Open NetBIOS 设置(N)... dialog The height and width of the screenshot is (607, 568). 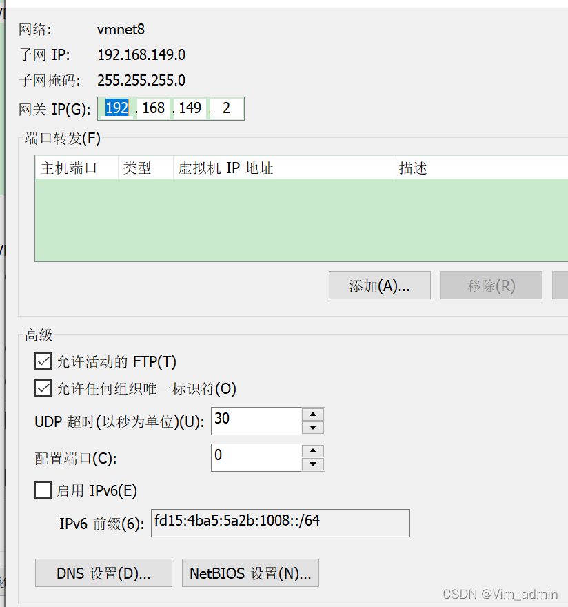pos(250,573)
